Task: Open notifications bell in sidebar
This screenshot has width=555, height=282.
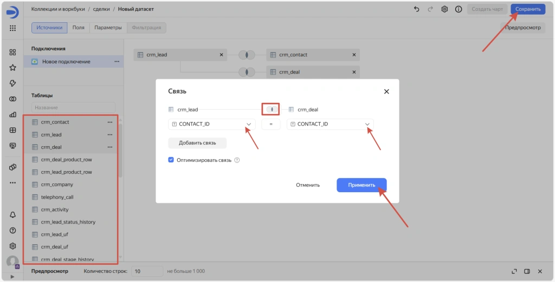Action: [x=12, y=215]
